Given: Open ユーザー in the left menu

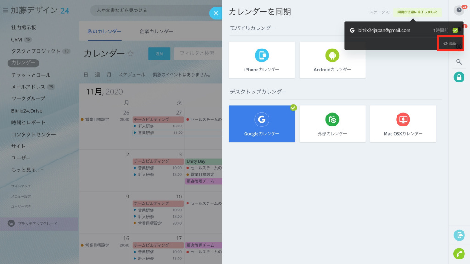Looking at the screenshot, I should [21, 158].
